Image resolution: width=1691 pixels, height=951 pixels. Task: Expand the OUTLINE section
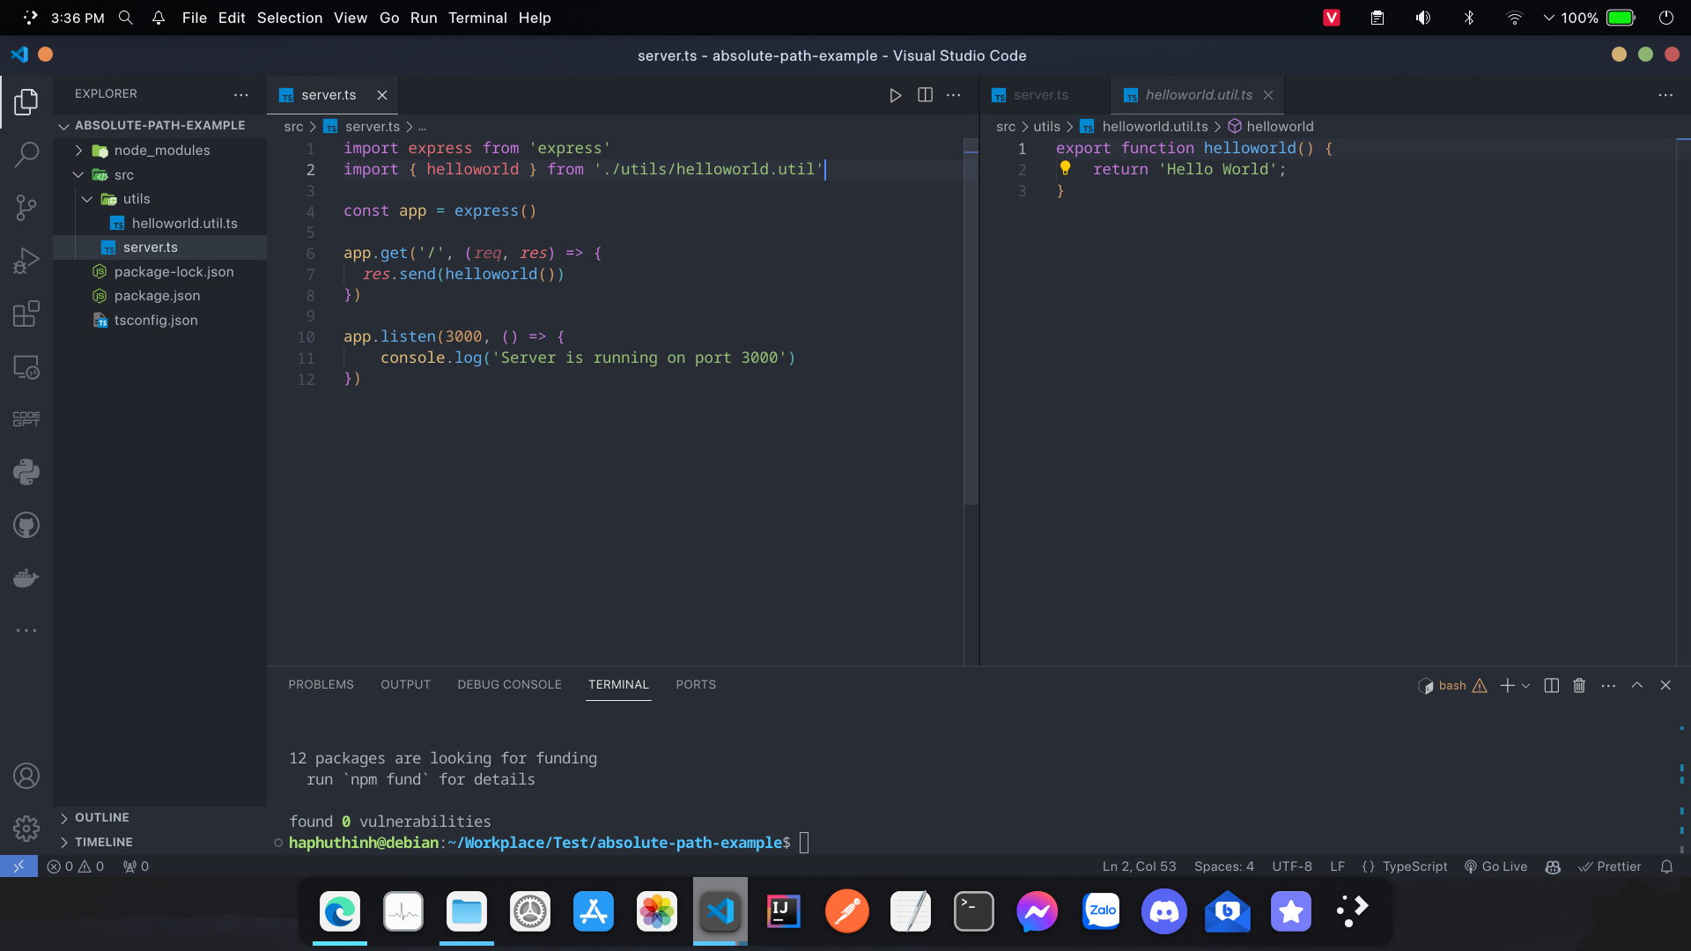click(x=101, y=817)
